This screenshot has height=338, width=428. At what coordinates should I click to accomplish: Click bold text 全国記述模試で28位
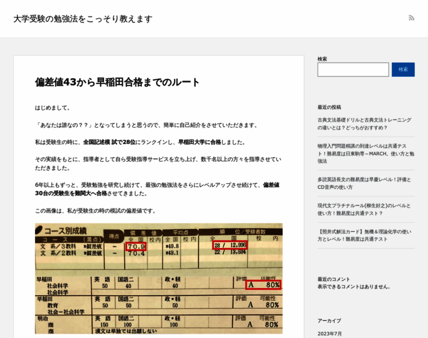click(x=109, y=143)
